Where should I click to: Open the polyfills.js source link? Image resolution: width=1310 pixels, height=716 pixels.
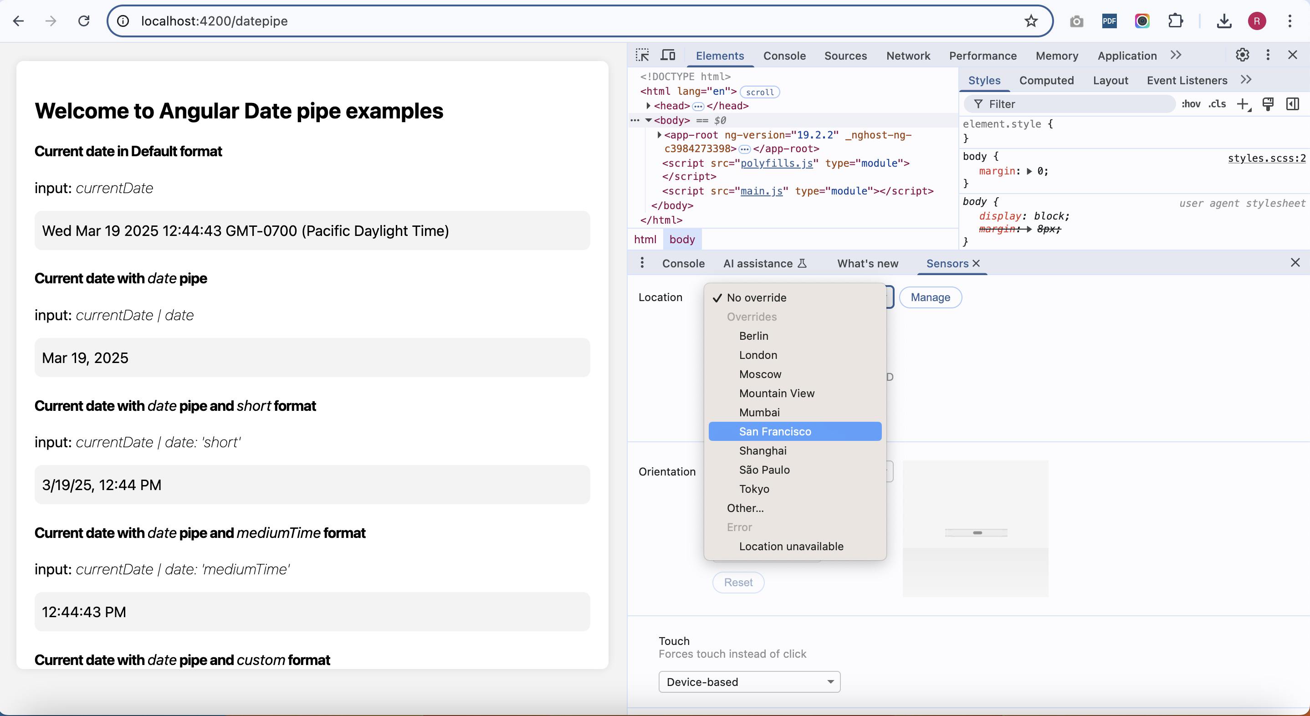776,163
